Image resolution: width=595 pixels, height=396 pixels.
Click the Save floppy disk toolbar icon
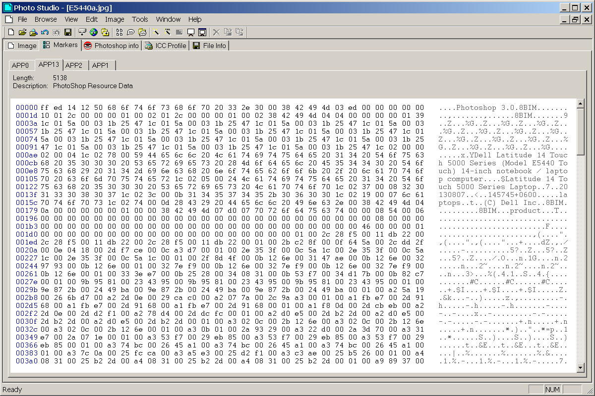tap(68, 32)
